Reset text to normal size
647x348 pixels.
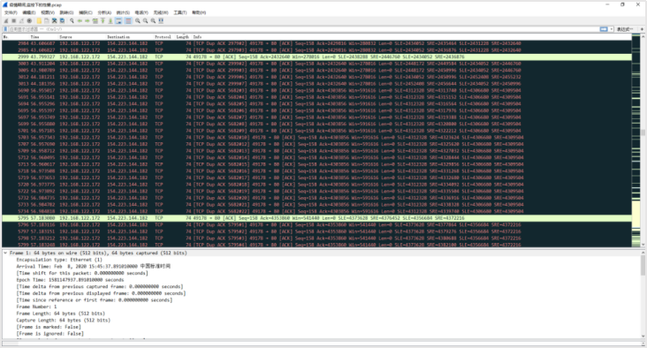tap(153, 20)
